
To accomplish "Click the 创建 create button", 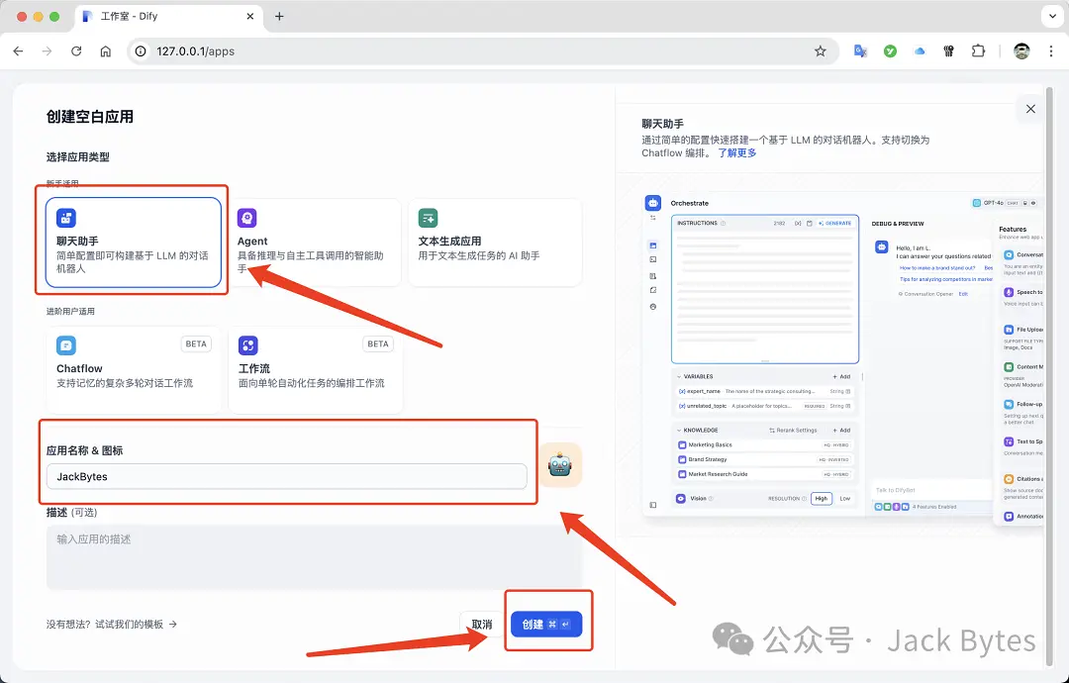I will [x=546, y=622].
